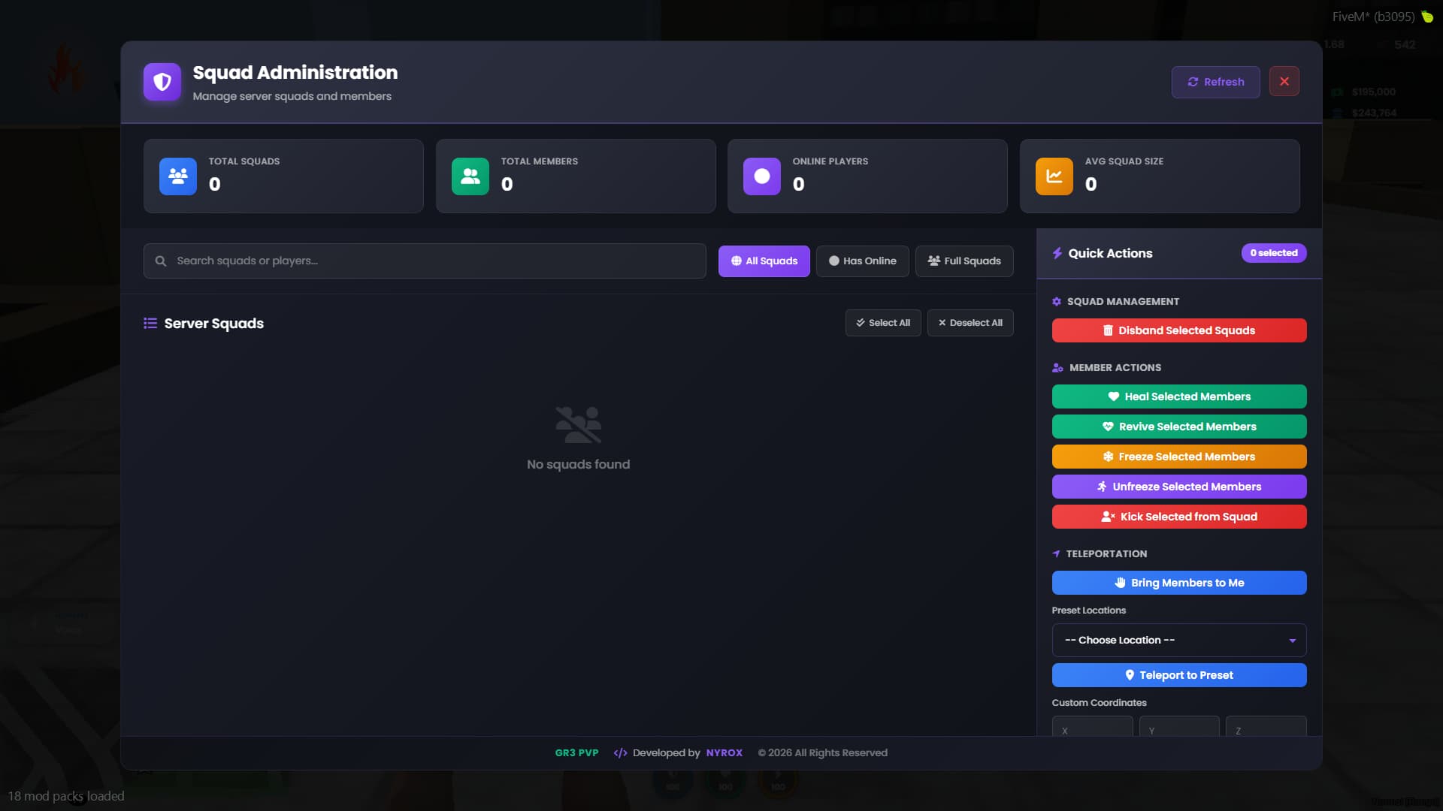Click Disband Selected Squads

[x=1178, y=330]
